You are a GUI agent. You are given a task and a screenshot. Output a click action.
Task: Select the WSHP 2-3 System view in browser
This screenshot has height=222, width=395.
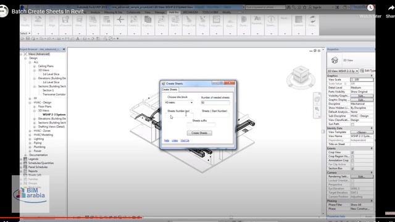54,115
